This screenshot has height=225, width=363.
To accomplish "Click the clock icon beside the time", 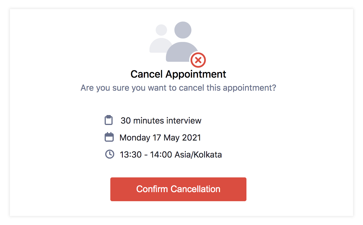I will (109, 154).
